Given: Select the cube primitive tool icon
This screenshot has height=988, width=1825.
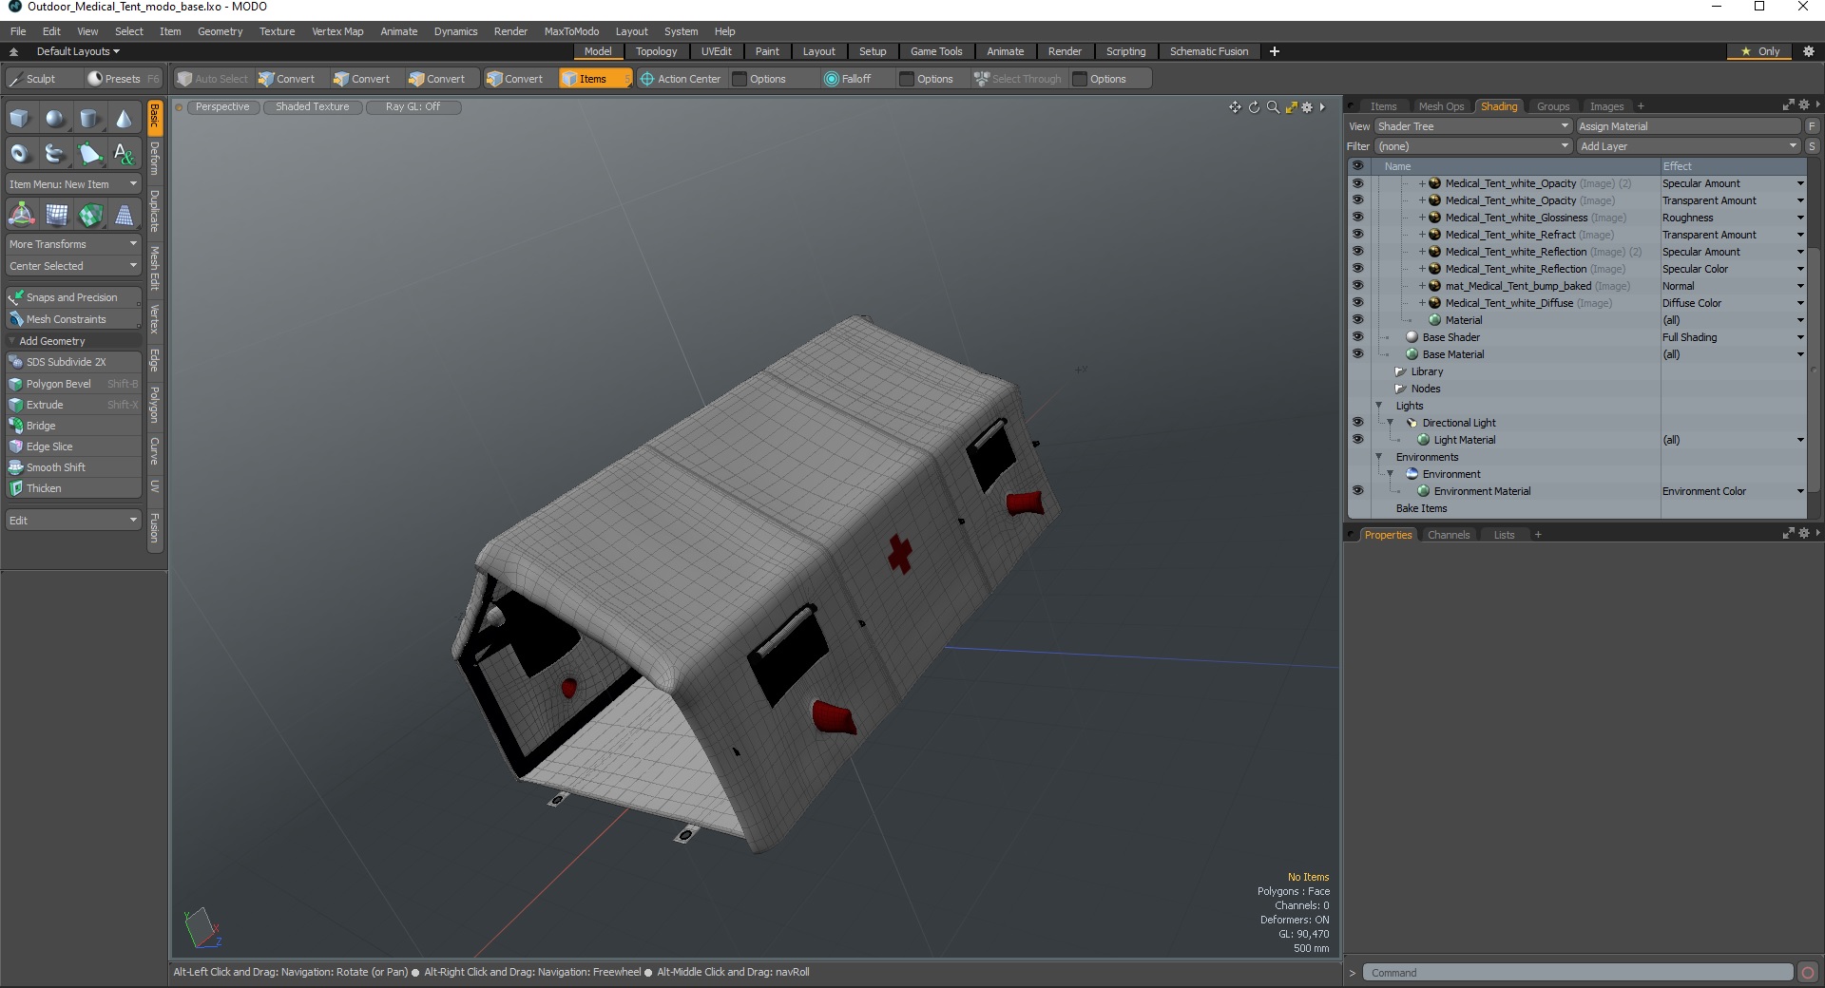Looking at the screenshot, I should [20, 119].
